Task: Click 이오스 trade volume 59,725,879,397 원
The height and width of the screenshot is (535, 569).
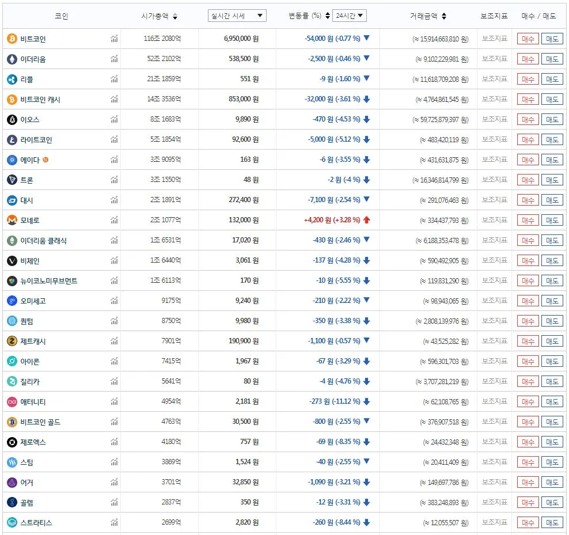Action: click(440, 119)
